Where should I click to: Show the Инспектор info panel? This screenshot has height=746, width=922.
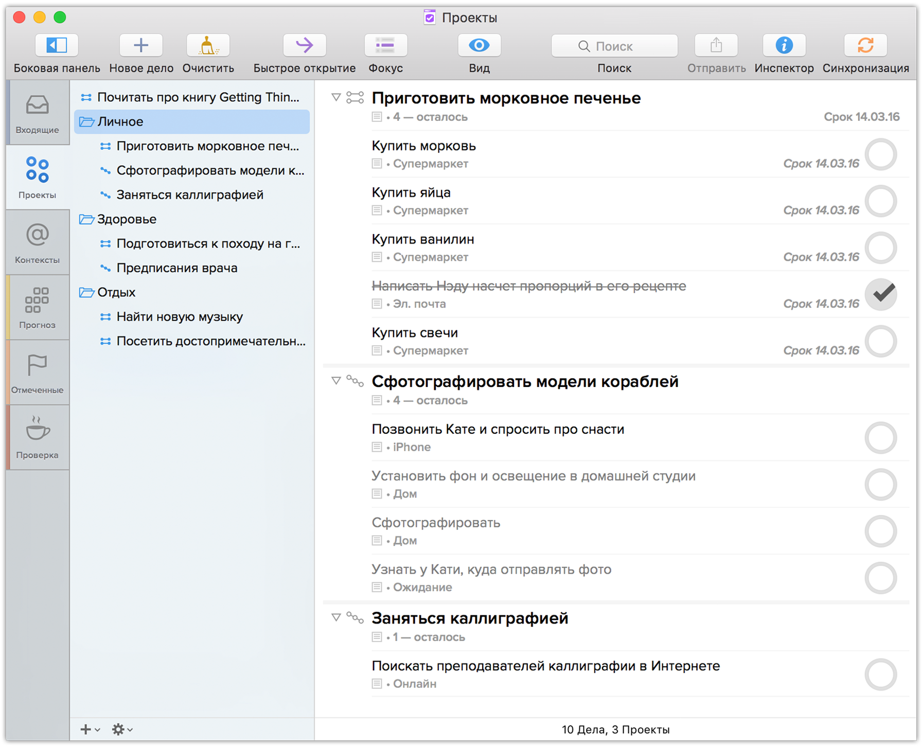coord(784,46)
